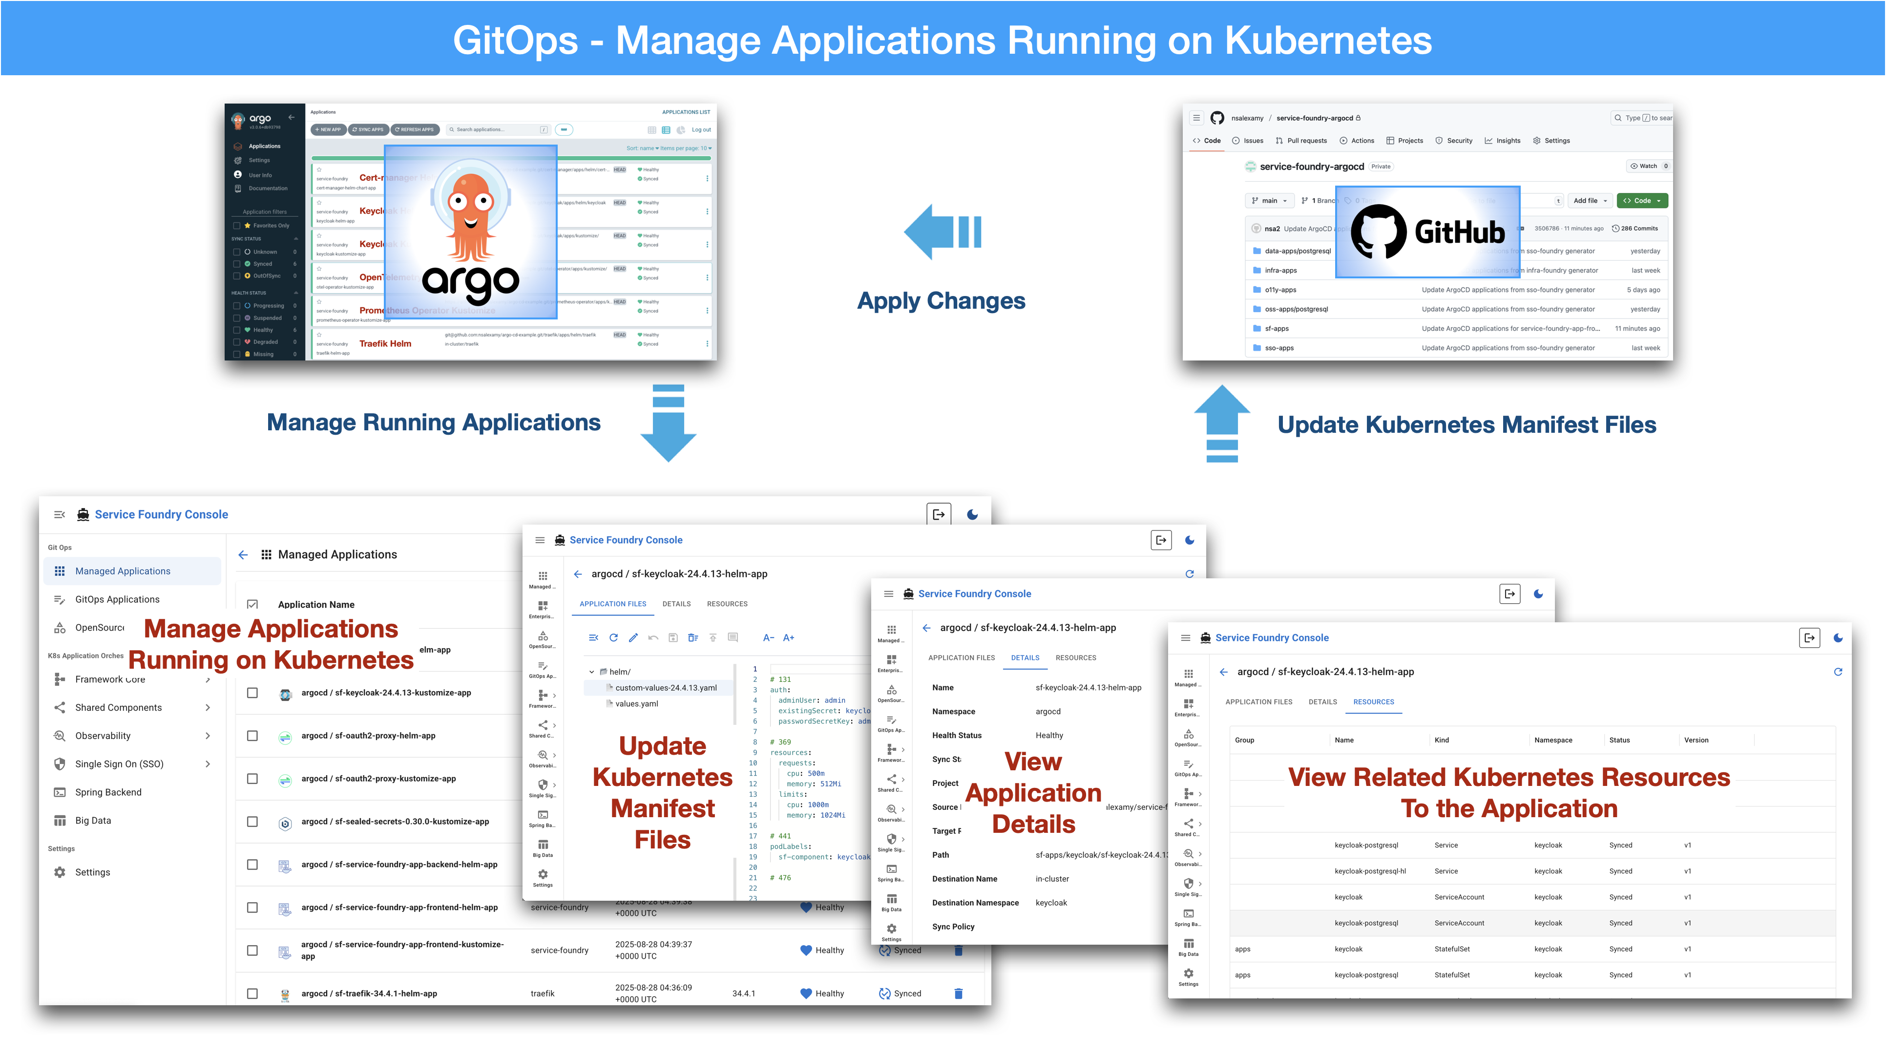Open the Add file dropdown on GitHub
Image resolution: width=1886 pixels, height=1058 pixels.
(1590, 201)
